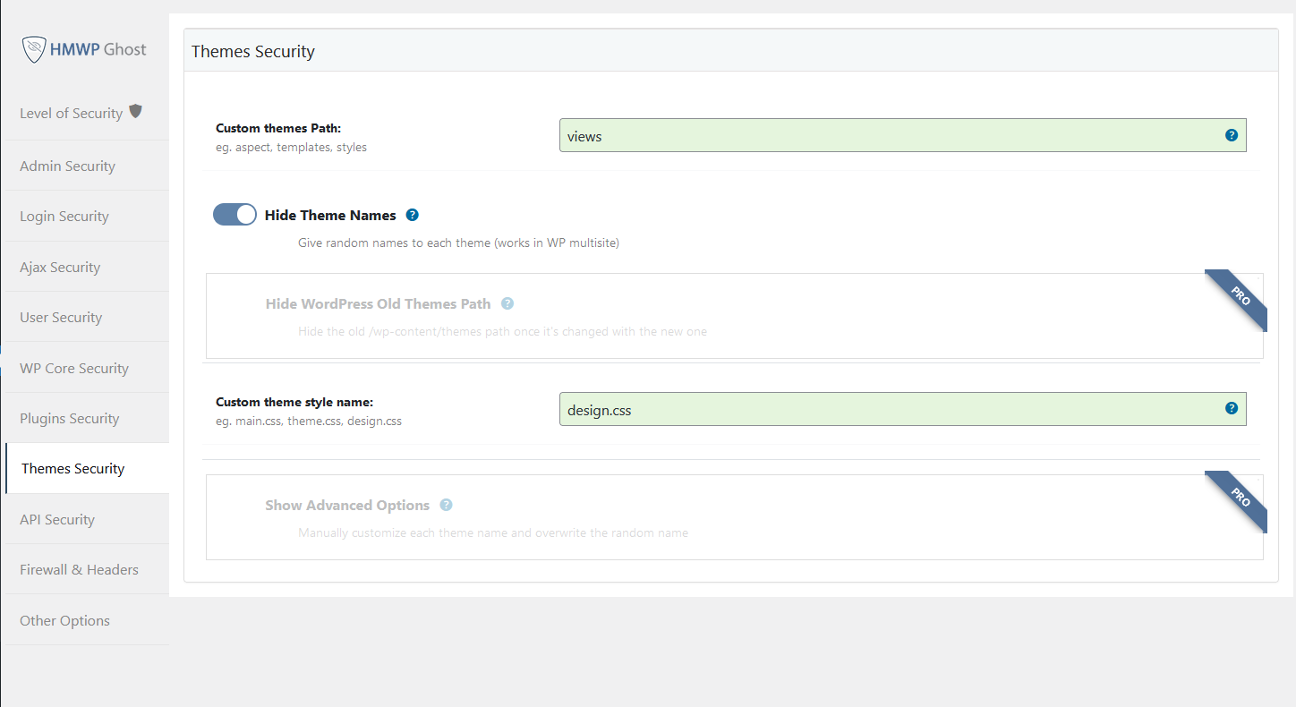Click the HMWP Ghost shield logo
The image size is (1296, 707).
pos(34,49)
